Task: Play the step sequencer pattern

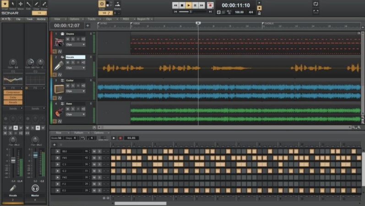Action: point(114,138)
